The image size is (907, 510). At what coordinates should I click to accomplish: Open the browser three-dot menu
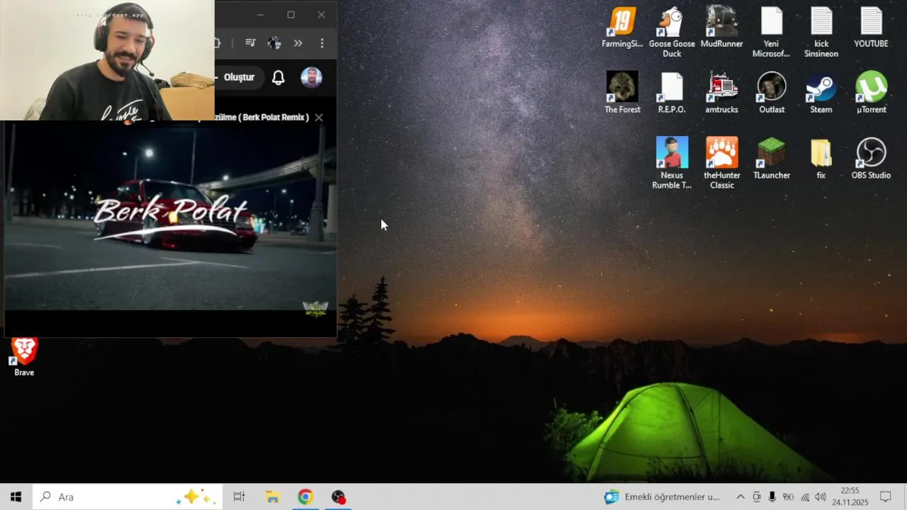click(322, 43)
